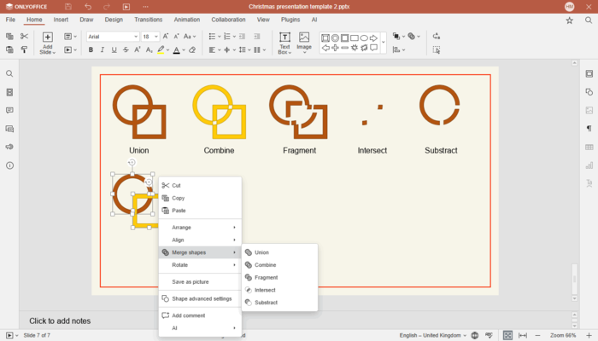Image resolution: width=598 pixels, height=341 pixels.
Task: Open Comments panel in left sidebar
Action: tap(9, 111)
